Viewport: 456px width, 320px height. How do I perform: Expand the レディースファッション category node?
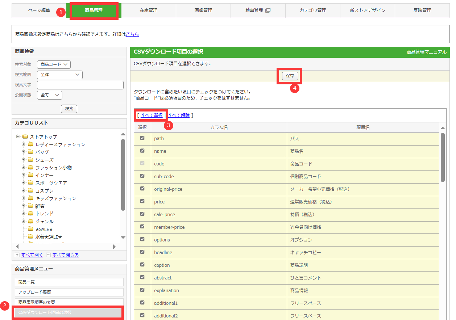pyautogui.click(x=23, y=144)
